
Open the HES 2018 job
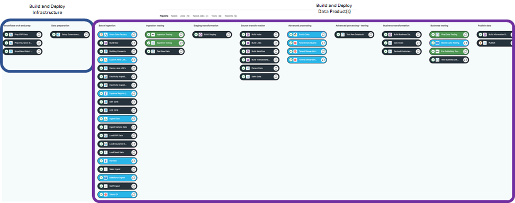pos(118,110)
